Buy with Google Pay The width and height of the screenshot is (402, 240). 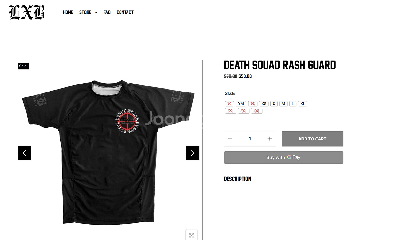click(283, 157)
